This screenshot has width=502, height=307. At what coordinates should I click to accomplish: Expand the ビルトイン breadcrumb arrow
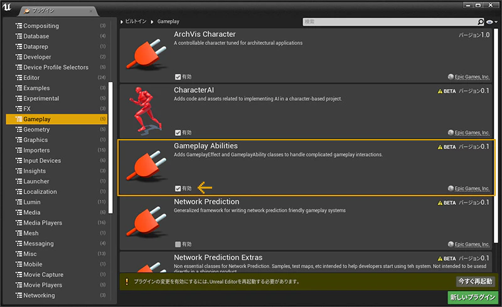point(122,22)
